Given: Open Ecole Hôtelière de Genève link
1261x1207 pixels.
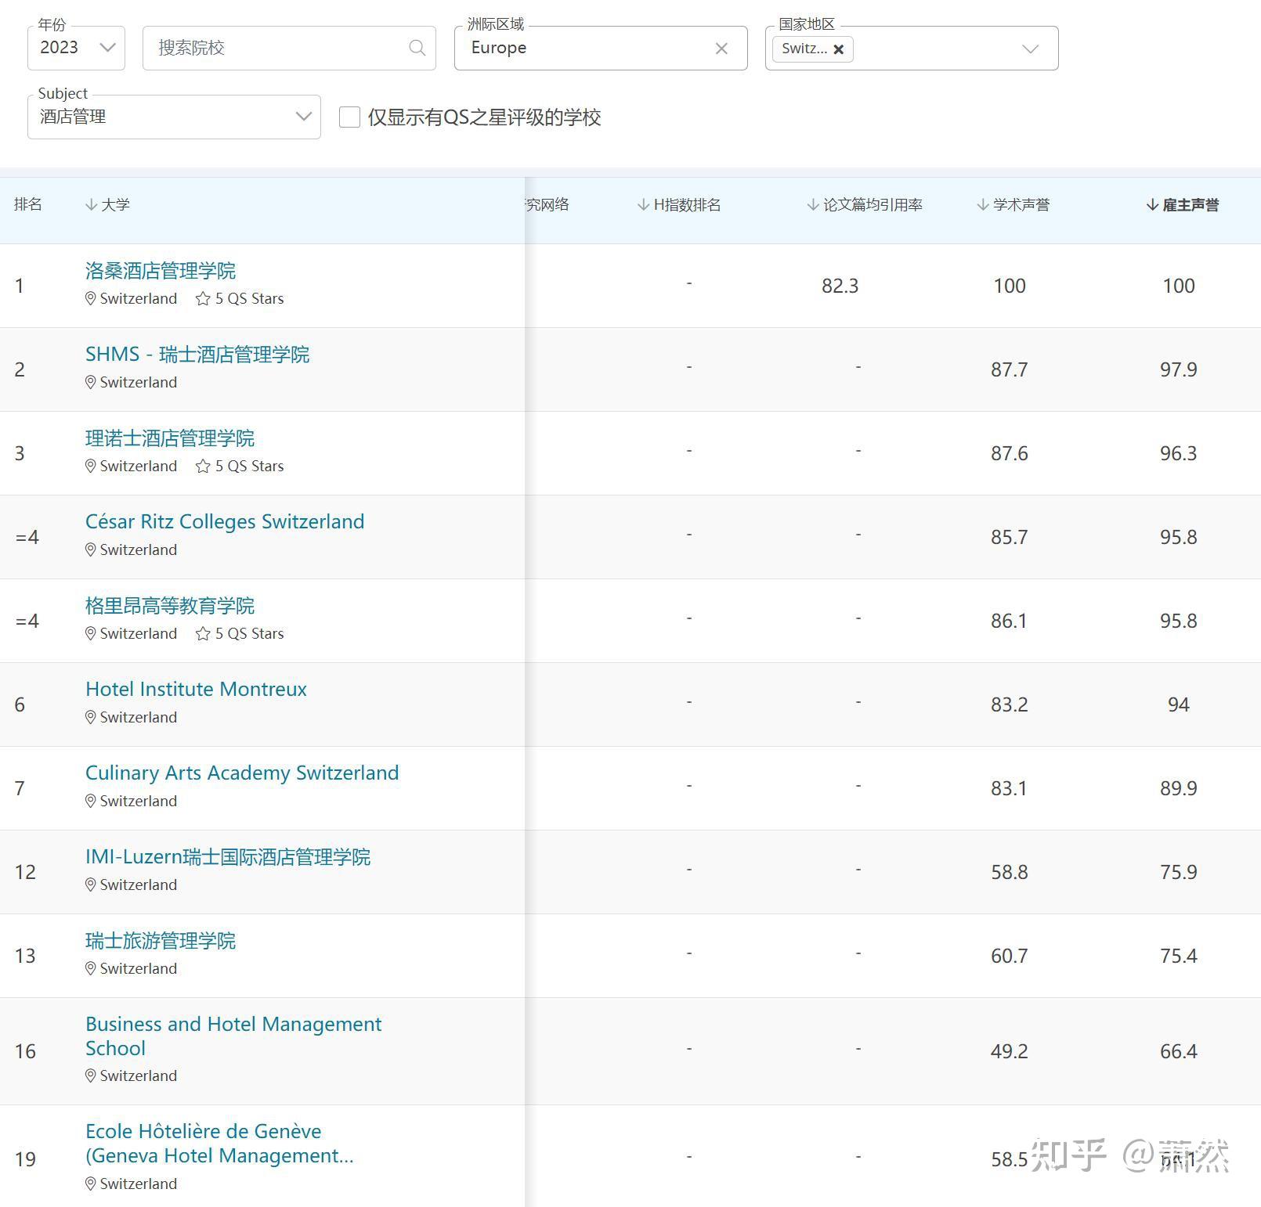Looking at the screenshot, I should click(219, 1143).
